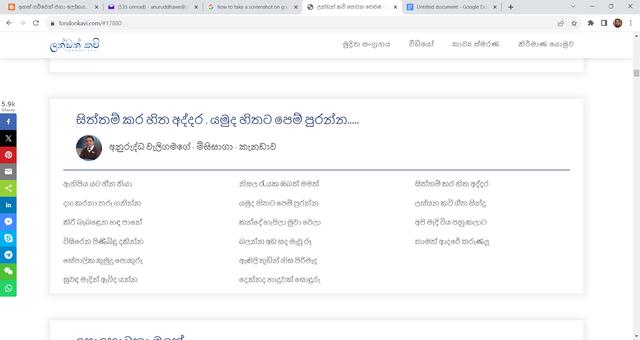View site information lock icon
This screenshot has height=340, width=640.
[52, 23]
